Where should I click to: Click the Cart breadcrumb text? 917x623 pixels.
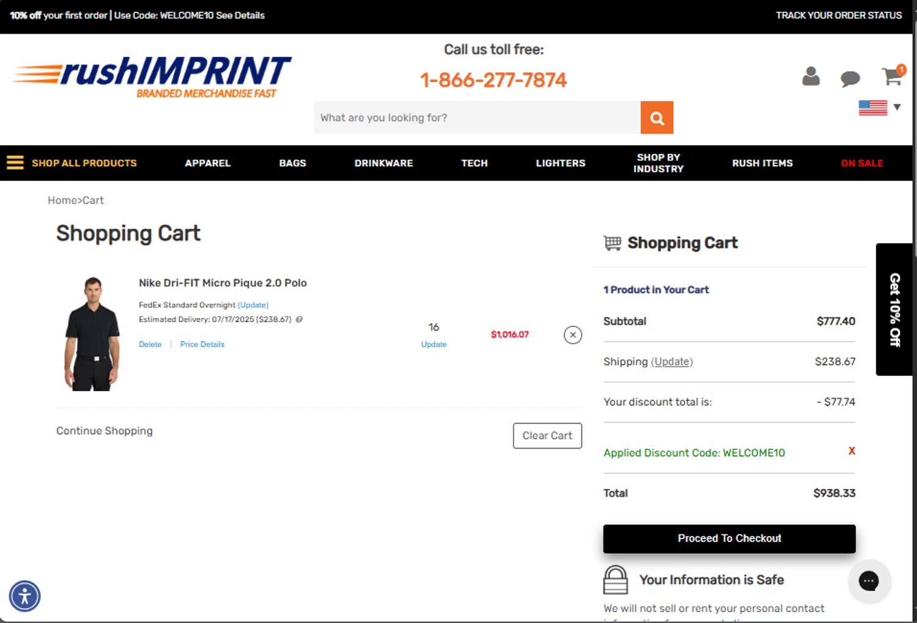point(93,200)
